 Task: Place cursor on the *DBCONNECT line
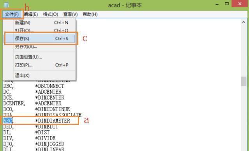point(49,86)
